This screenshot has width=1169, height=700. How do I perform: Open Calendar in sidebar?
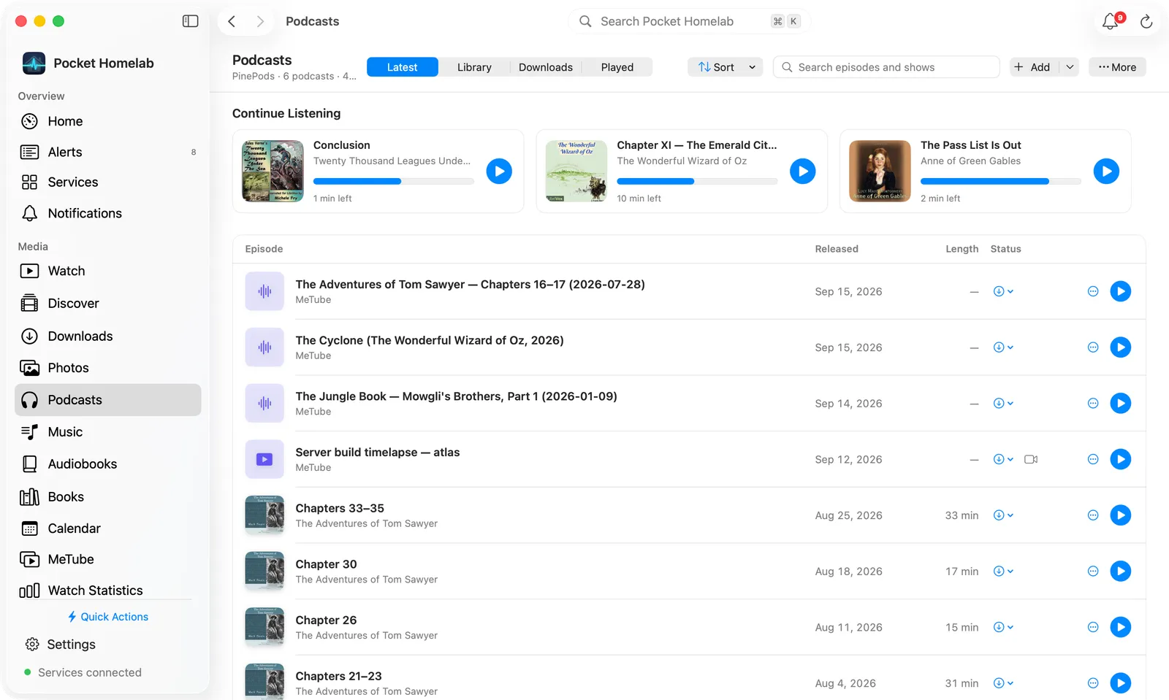click(108, 528)
